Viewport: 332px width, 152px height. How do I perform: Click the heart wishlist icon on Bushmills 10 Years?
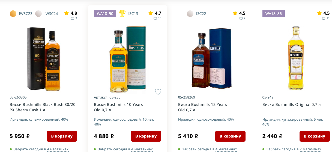point(158,92)
